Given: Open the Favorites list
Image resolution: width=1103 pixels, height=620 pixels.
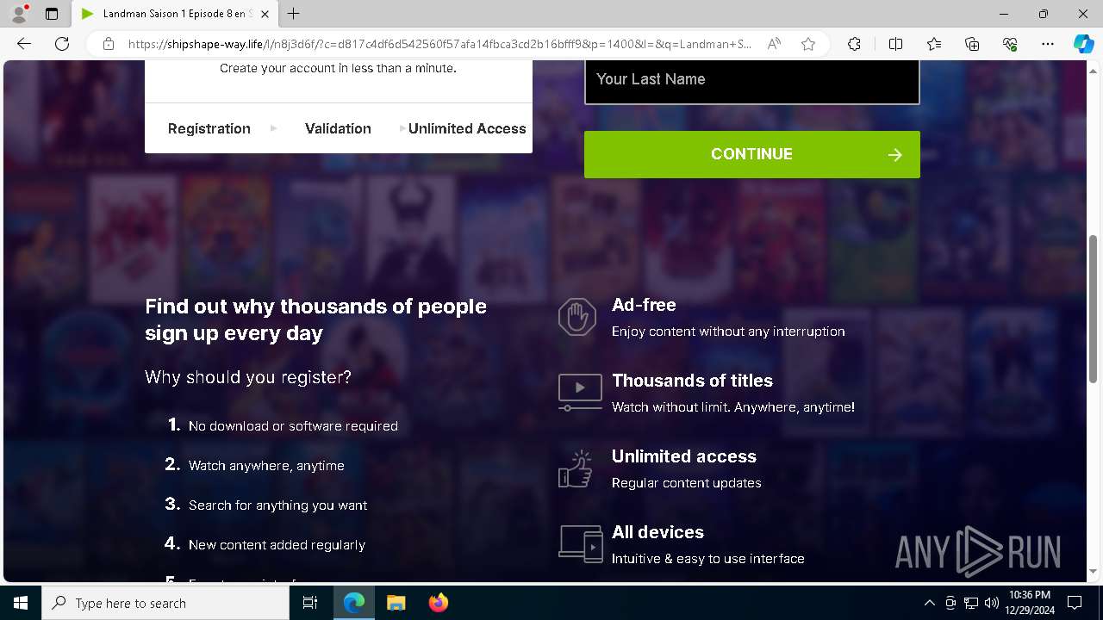Looking at the screenshot, I should [x=934, y=44].
